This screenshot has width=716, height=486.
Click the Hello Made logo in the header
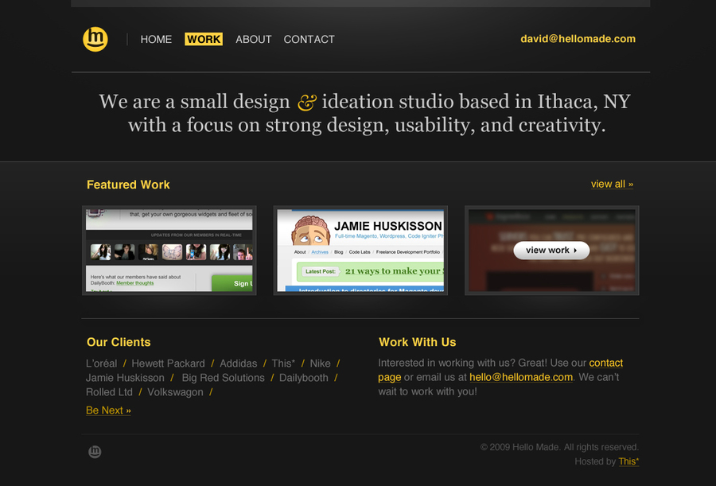(x=95, y=38)
